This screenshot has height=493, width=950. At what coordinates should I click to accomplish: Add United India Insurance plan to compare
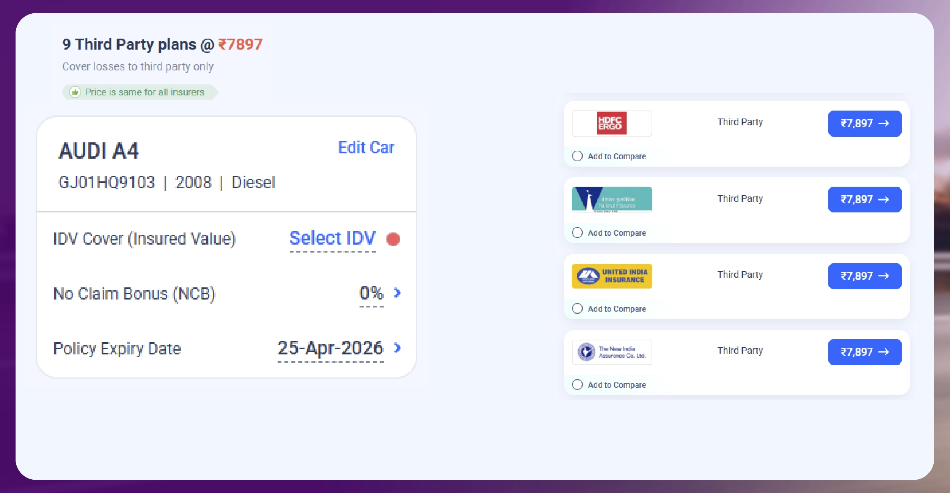(578, 309)
